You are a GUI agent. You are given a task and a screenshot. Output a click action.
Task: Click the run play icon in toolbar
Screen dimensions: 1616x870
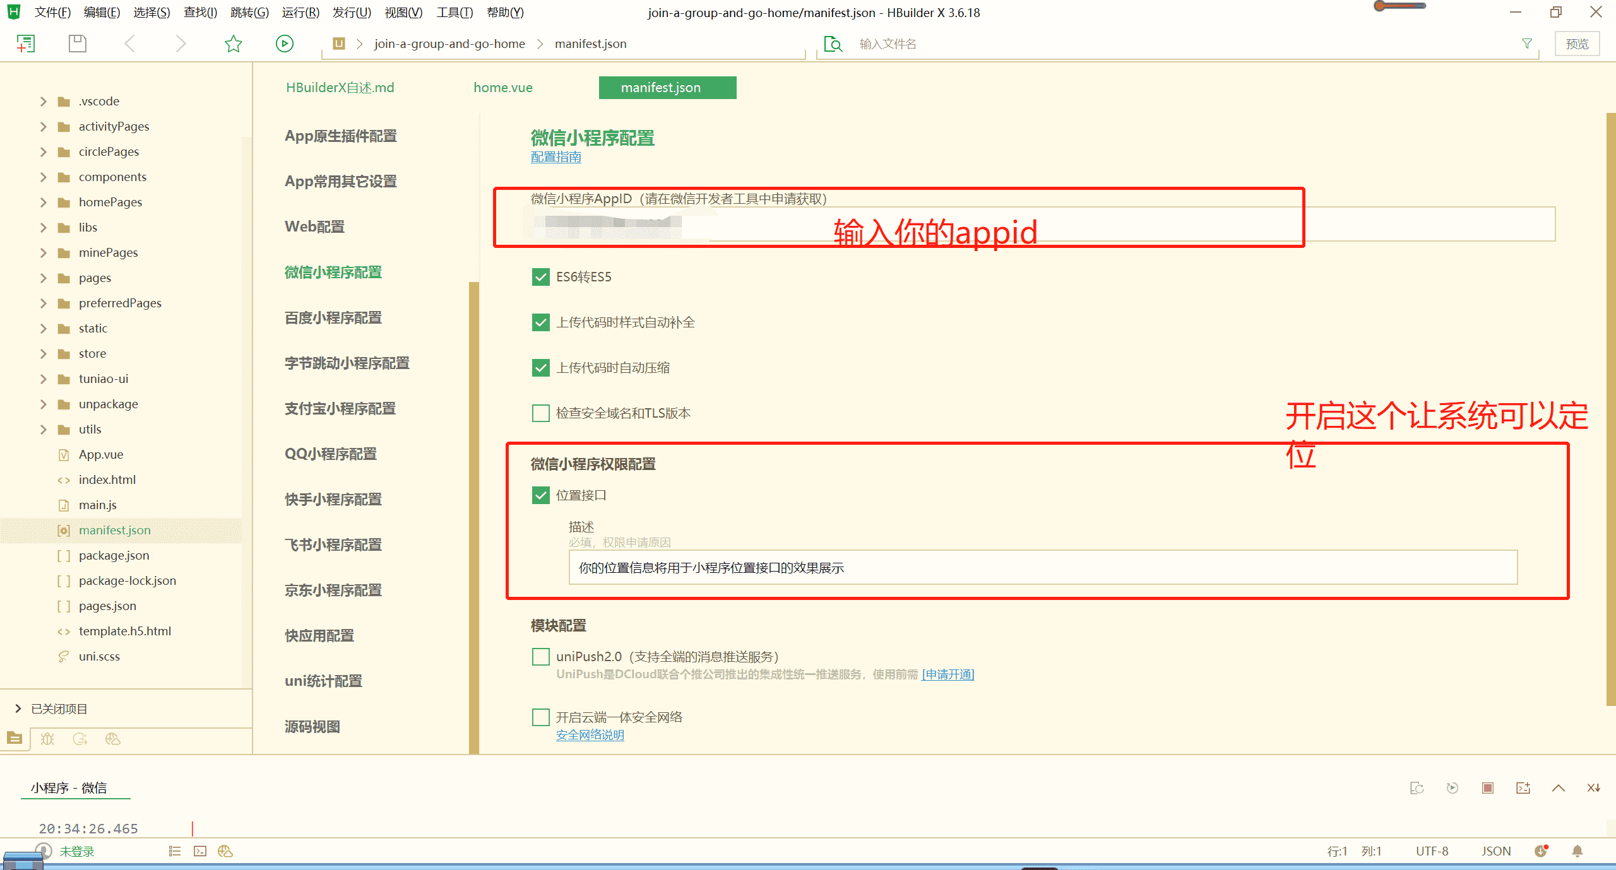(285, 44)
